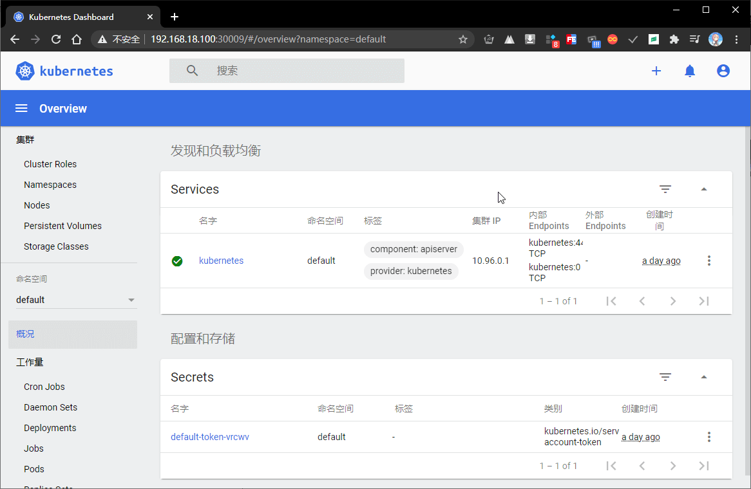Click a day ago in default-token-vrcwv row

point(640,437)
